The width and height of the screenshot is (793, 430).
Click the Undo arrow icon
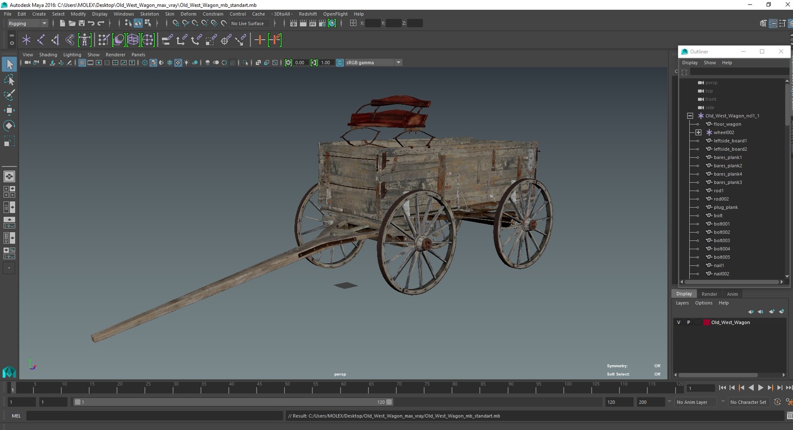pyautogui.click(x=91, y=24)
